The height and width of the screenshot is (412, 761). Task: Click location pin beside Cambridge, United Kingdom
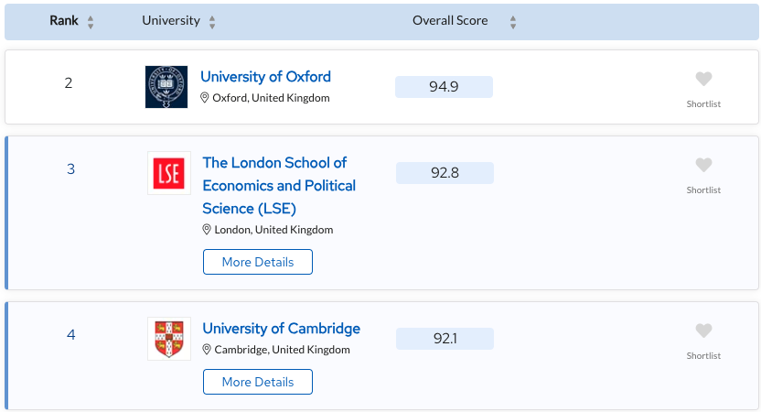pos(207,350)
